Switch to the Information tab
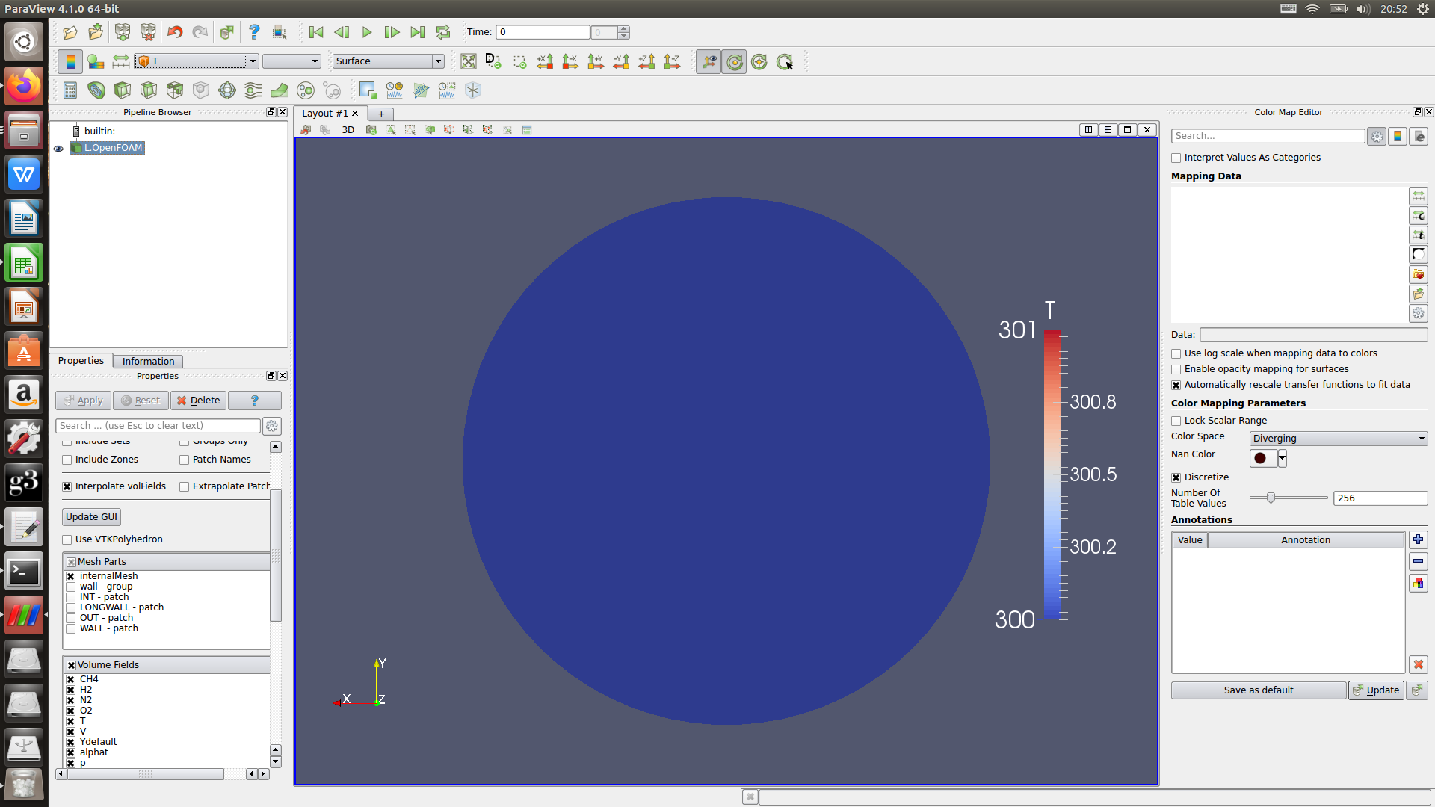This screenshot has width=1435, height=807. click(148, 361)
